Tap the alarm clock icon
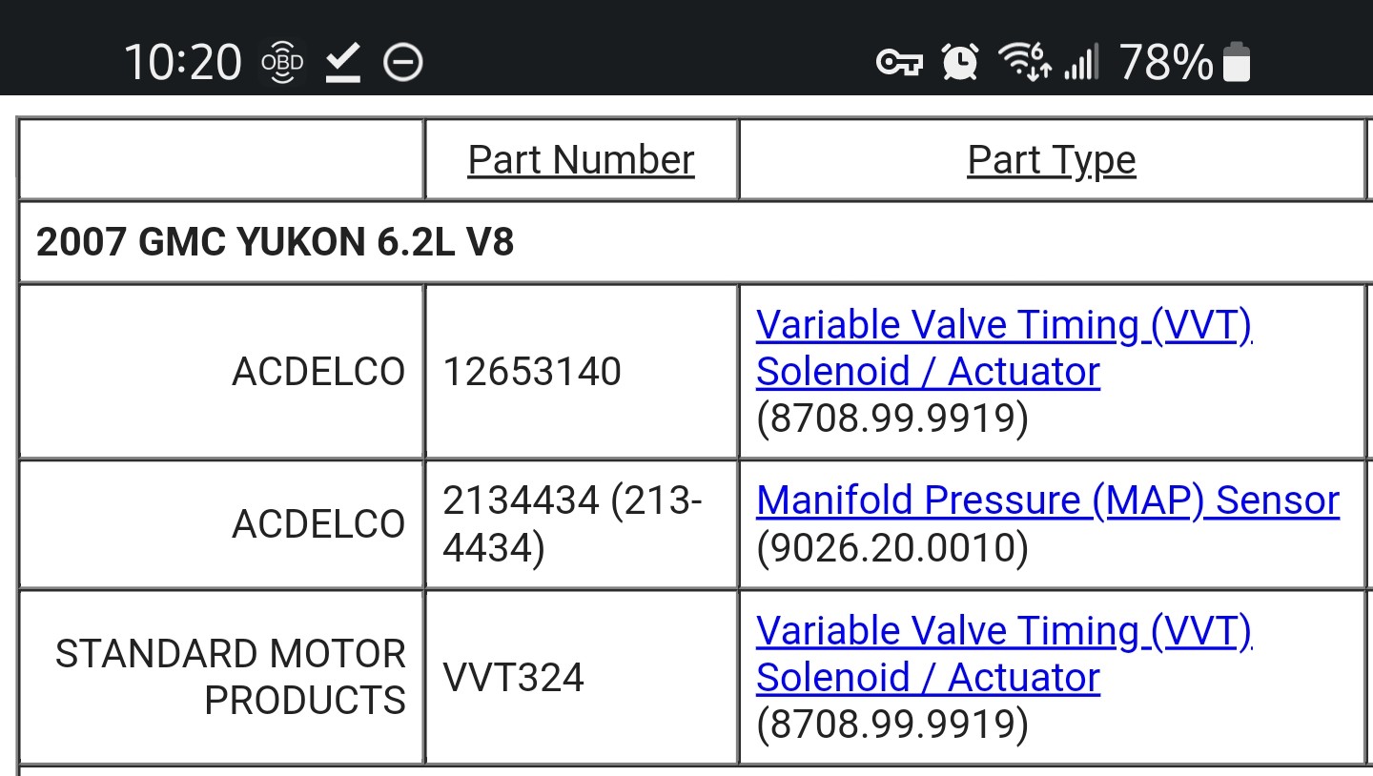Screen dimensions: 1373x776 pyautogui.click(x=960, y=63)
